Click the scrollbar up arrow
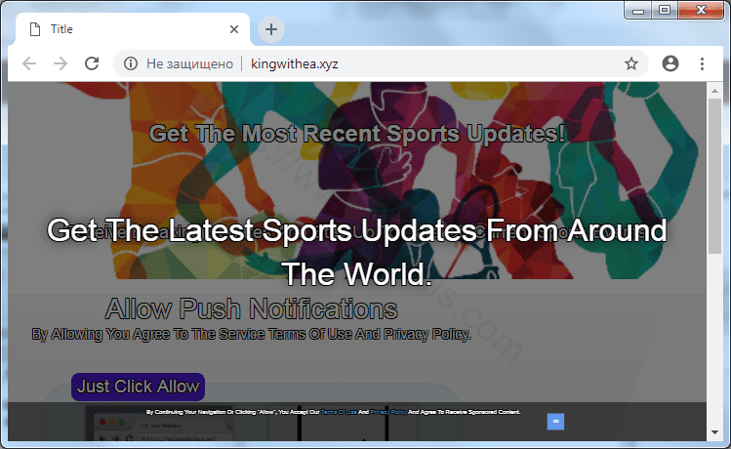The height and width of the screenshot is (449, 731). click(x=714, y=90)
